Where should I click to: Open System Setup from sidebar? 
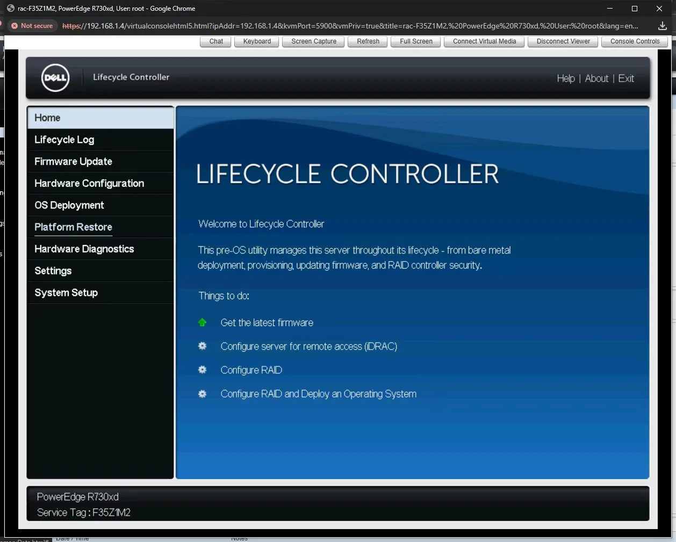pyautogui.click(x=66, y=293)
